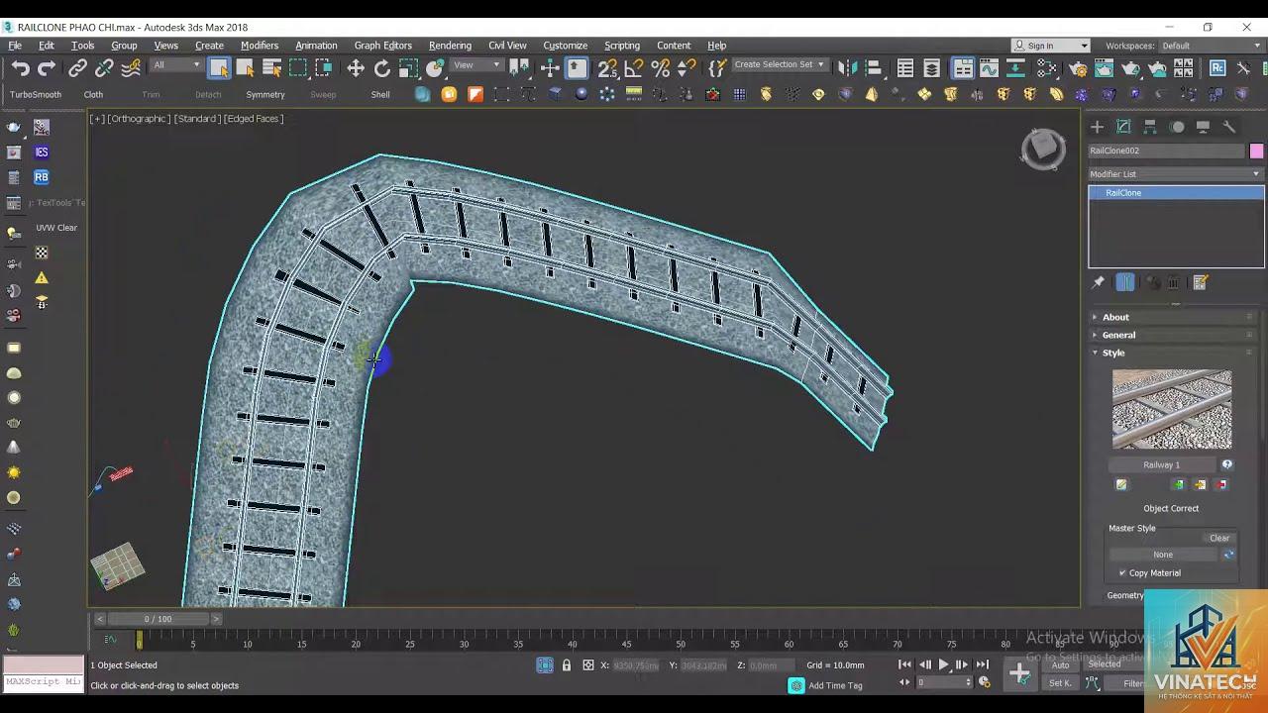
Task: Open the Modifier List dropdown
Action: 1176,173
